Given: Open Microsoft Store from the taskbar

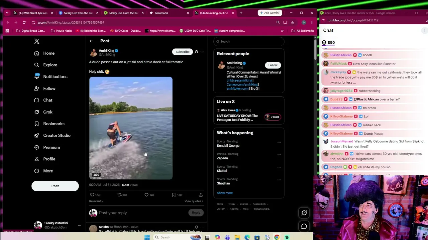Looking at the screenshot, I should (257, 237).
